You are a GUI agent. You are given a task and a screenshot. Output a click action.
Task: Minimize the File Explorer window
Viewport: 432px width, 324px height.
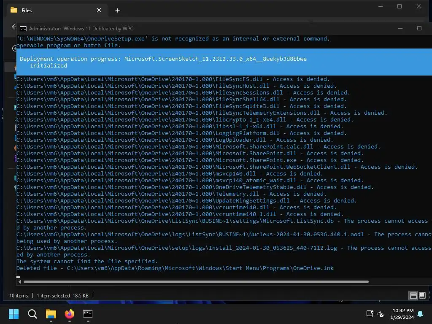(x=381, y=6)
